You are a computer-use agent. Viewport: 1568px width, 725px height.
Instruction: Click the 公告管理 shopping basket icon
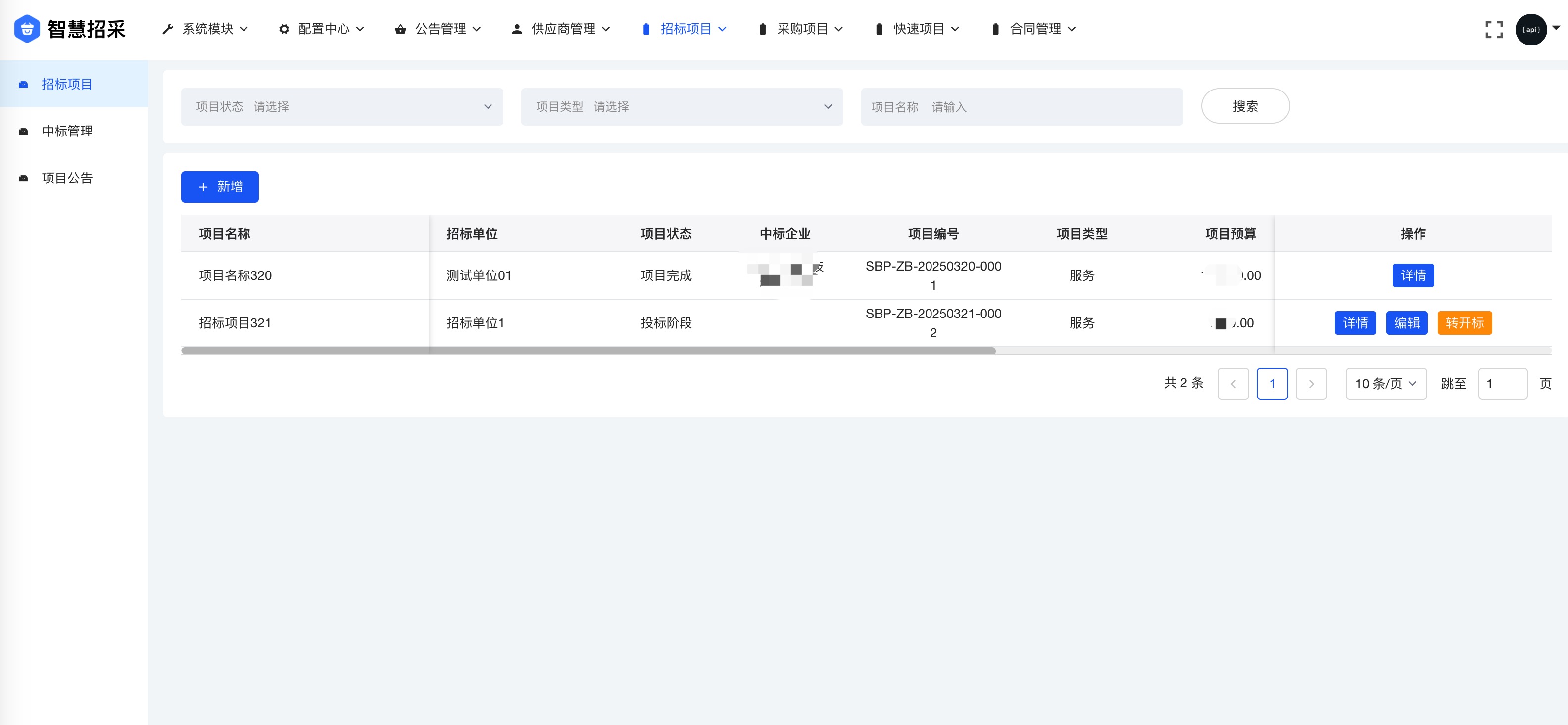point(400,29)
